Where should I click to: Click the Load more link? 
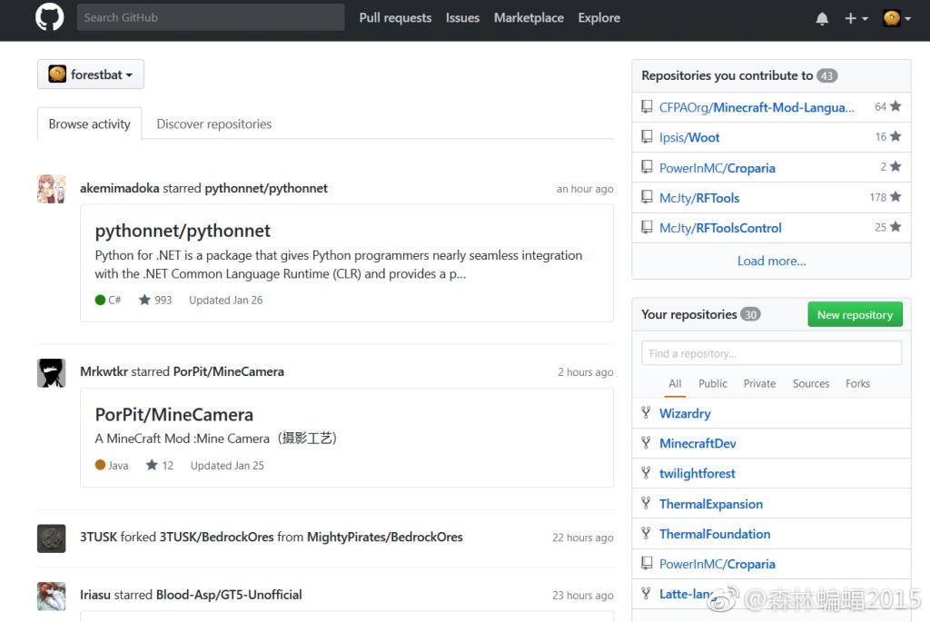point(771,261)
